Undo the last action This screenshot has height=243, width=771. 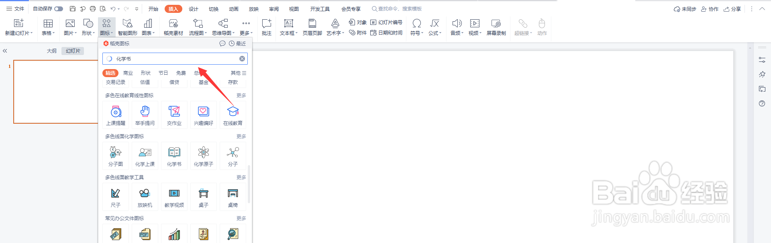tap(113, 9)
